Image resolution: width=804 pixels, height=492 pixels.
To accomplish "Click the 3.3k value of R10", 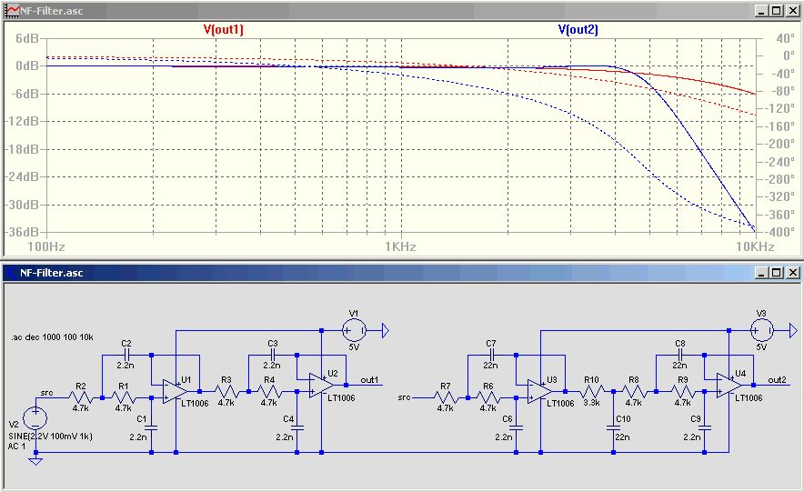I will point(592,403).
